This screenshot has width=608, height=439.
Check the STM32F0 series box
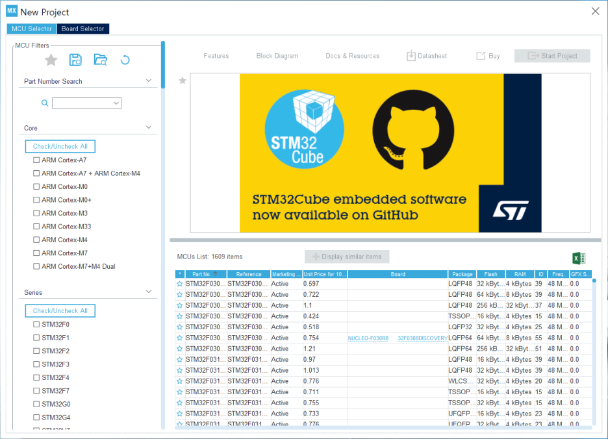pyautogui.click(x=36, y=324)
